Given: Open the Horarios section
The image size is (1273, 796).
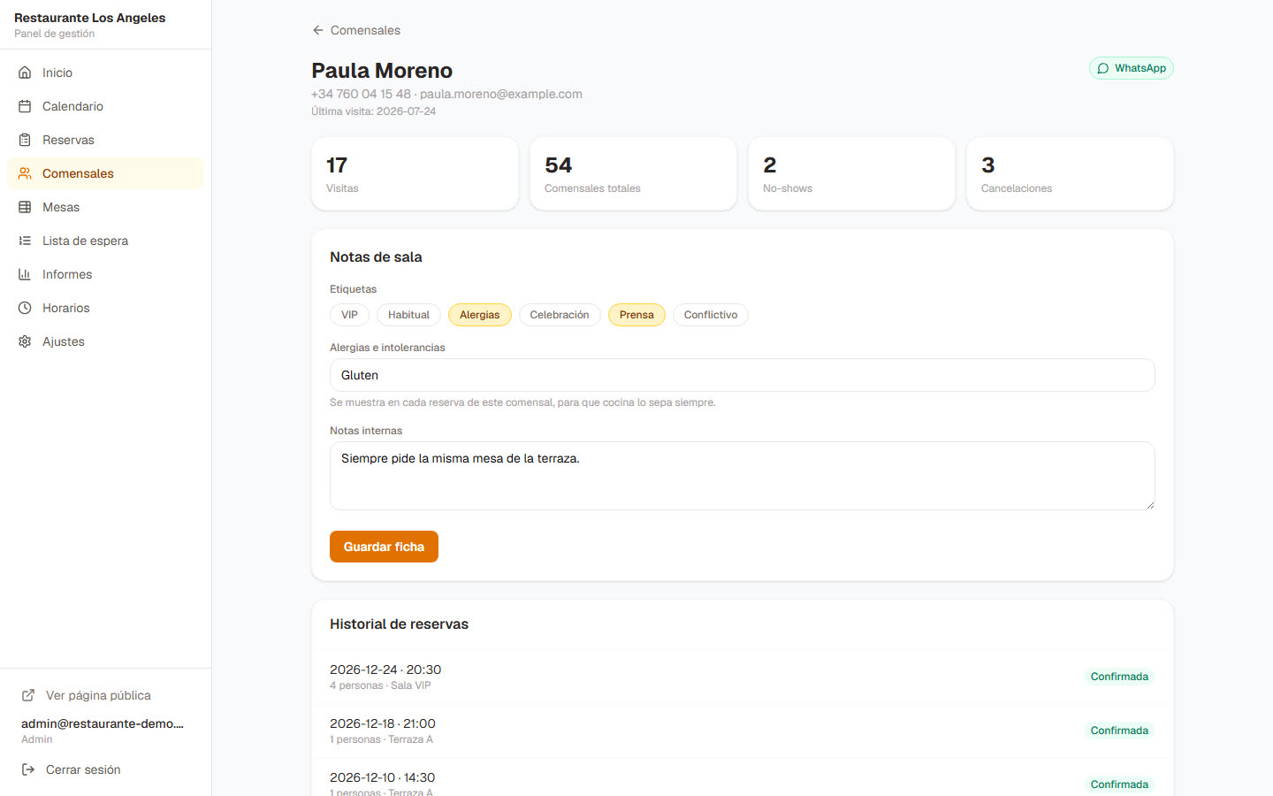Looking at the screenshot, I should pyautogui.click(x=105, y=308).
